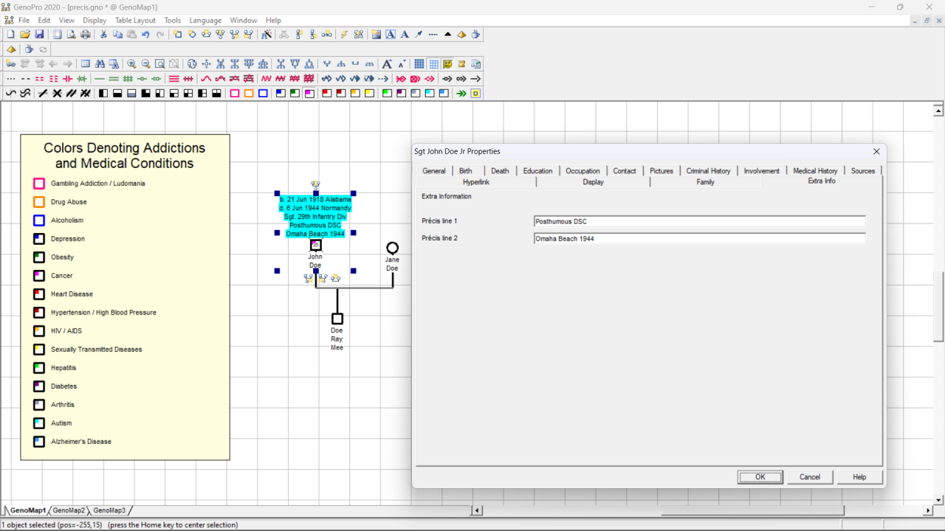
Task: Click the John Doe male square symbol
Action: pyautogui.click(x=315, y=245)
